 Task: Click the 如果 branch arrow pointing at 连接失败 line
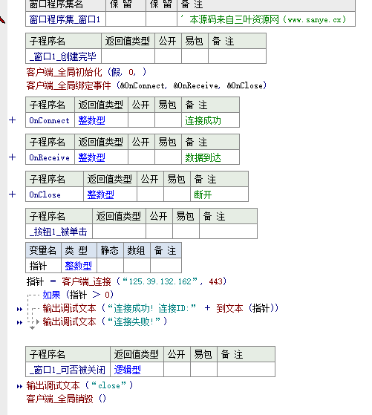pos(38,322)
